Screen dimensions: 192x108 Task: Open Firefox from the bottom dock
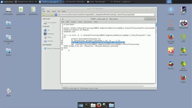coord(99,105)
